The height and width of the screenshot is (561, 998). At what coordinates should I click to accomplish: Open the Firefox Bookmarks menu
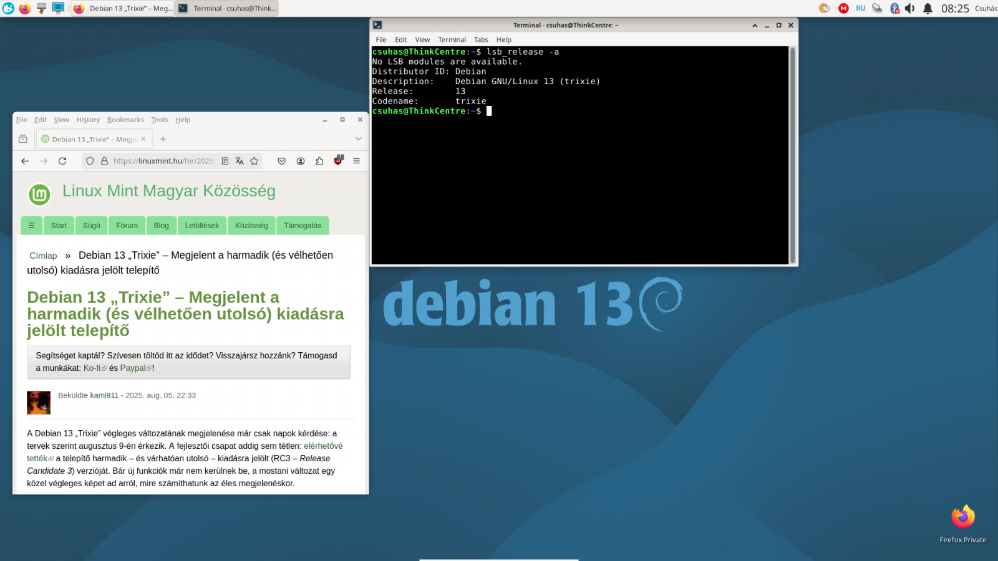click(125, 120)
